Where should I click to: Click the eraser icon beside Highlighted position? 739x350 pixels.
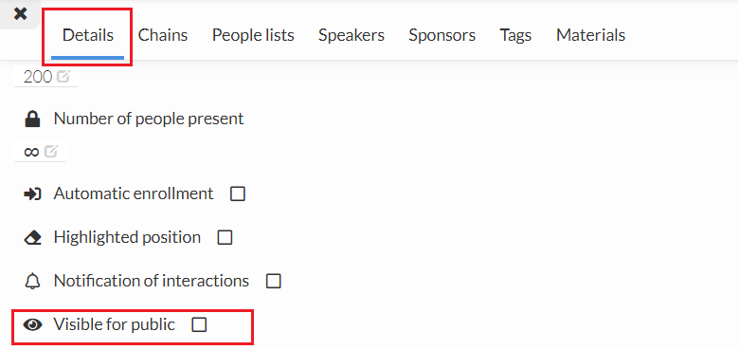(x=32, y=237)
